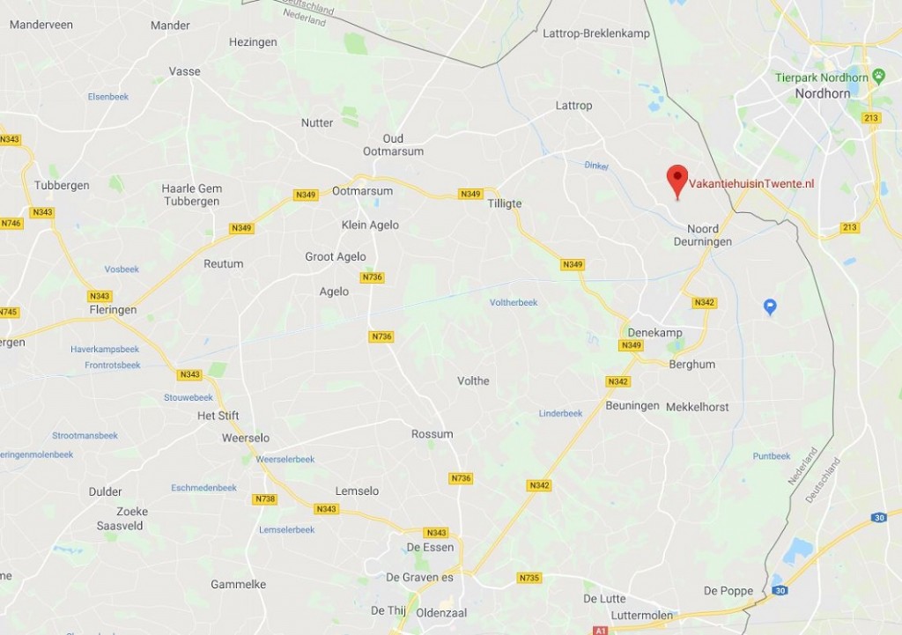Screen dimensions: 902x635
Task: Click the Nordhorn city label
Action: pos(823,93)
